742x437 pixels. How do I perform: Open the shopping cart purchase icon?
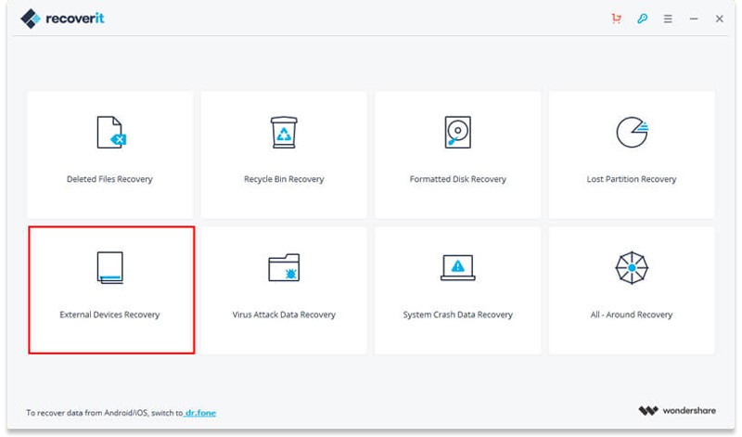coord(616,19)
